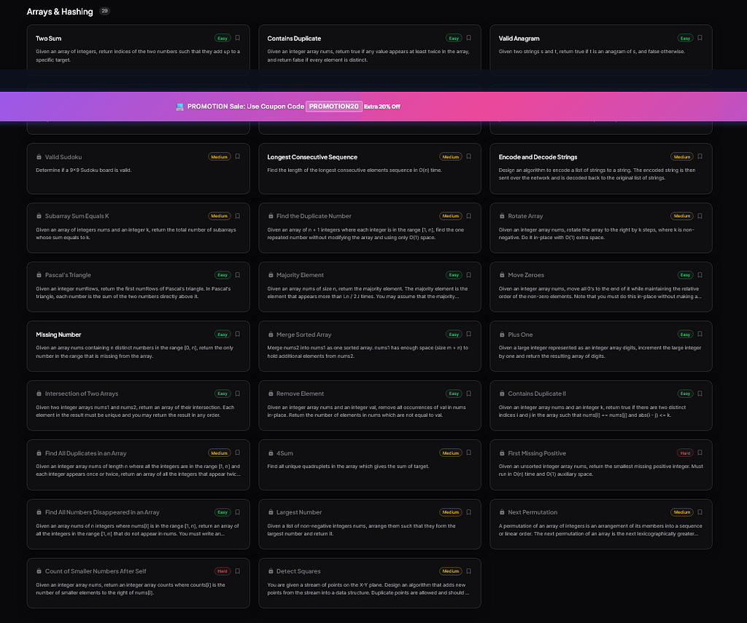Click the 29 problems count badge
Screen dimensions: 747x623
[x=104, y=11]
